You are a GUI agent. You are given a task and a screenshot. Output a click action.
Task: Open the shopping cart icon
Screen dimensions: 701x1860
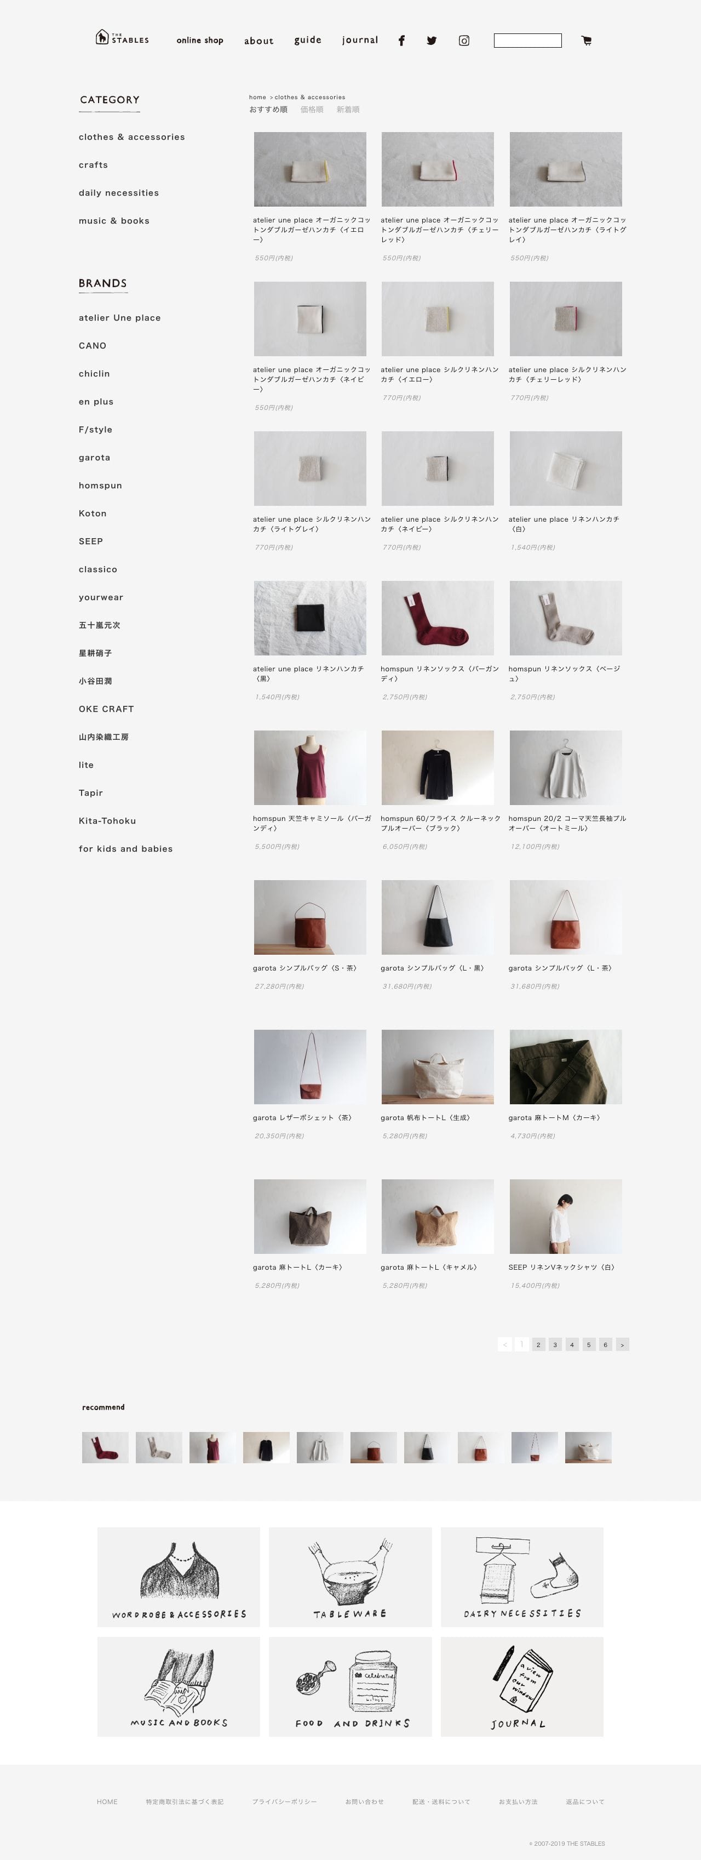coord(587,41)
